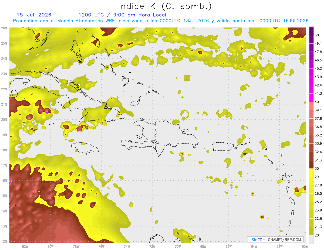The image size is (324, 250).
Task: Click the 'Indice K (C, somb.)' title
Action: point(165,6)
